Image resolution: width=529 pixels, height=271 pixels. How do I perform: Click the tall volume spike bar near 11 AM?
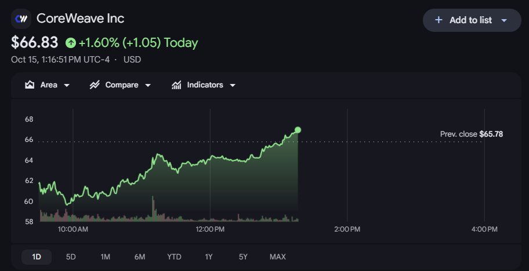point(153,208)
